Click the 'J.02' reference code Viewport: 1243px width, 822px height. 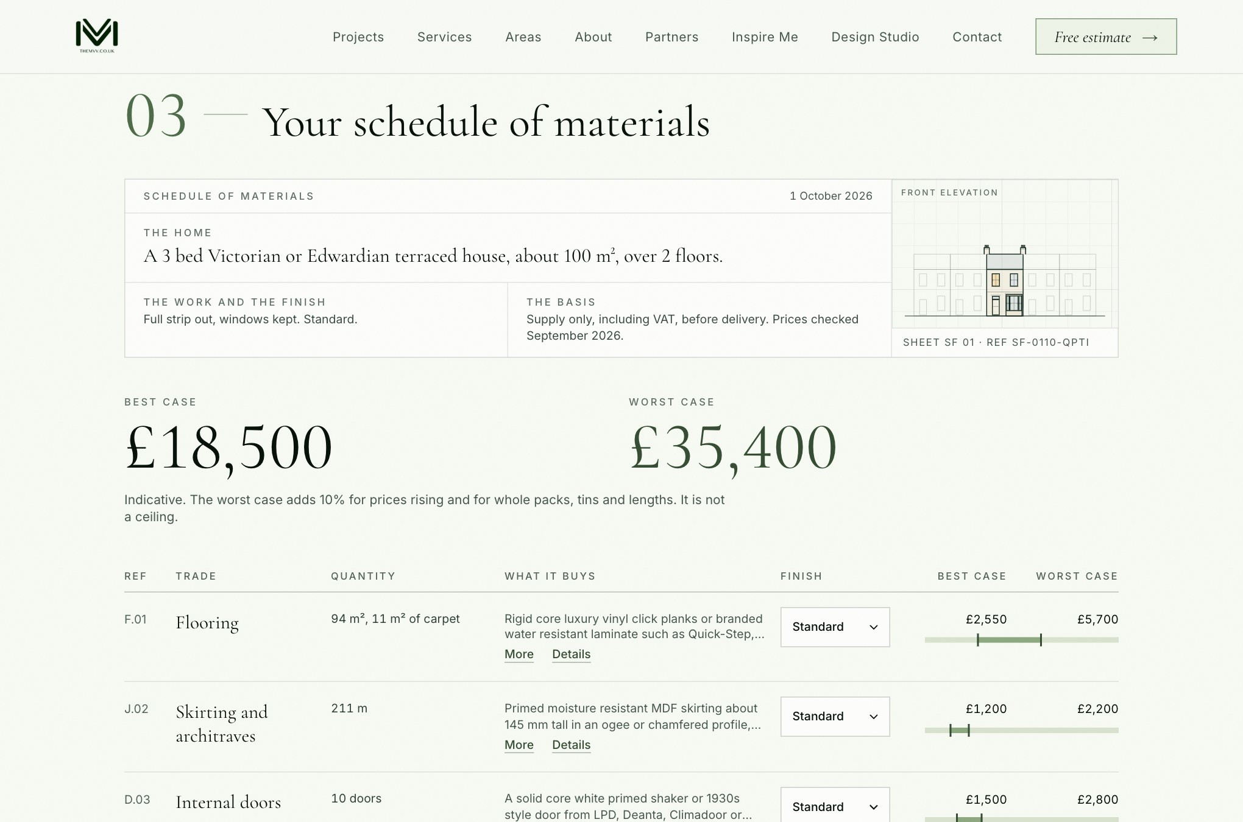click(136, 709)
